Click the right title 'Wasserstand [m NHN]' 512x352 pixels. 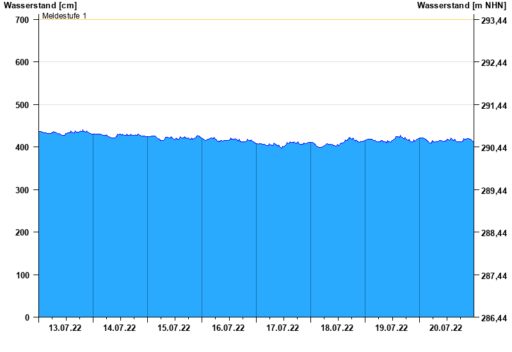(461, 5)
